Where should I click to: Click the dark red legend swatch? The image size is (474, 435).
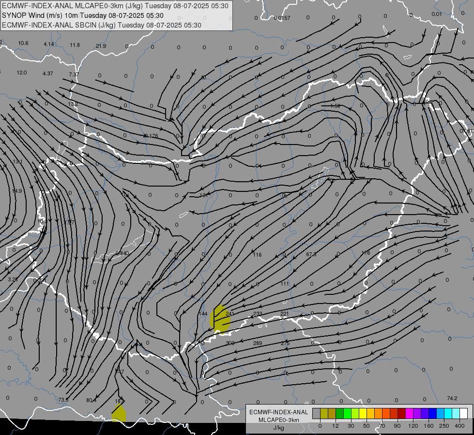pos(402,413)
